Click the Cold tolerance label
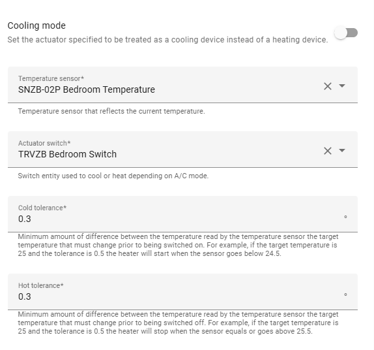This screenshot has width=374, height=350. point(42,208)
